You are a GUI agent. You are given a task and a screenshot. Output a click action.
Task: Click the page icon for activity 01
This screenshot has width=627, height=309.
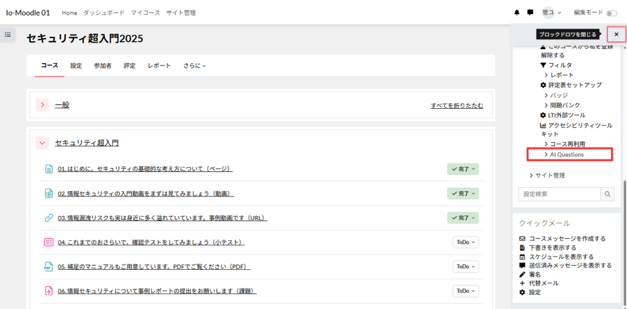tap(49, 169)
